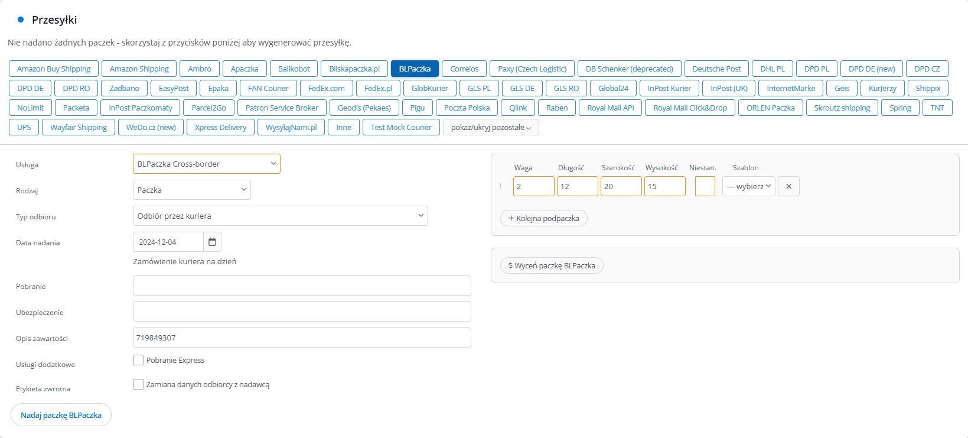Pick InPost Kurier courier
The image size is (968, 438).
669,88
